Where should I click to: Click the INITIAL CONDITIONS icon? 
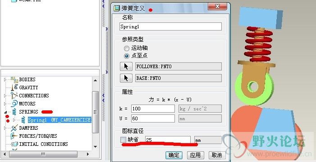14,144
